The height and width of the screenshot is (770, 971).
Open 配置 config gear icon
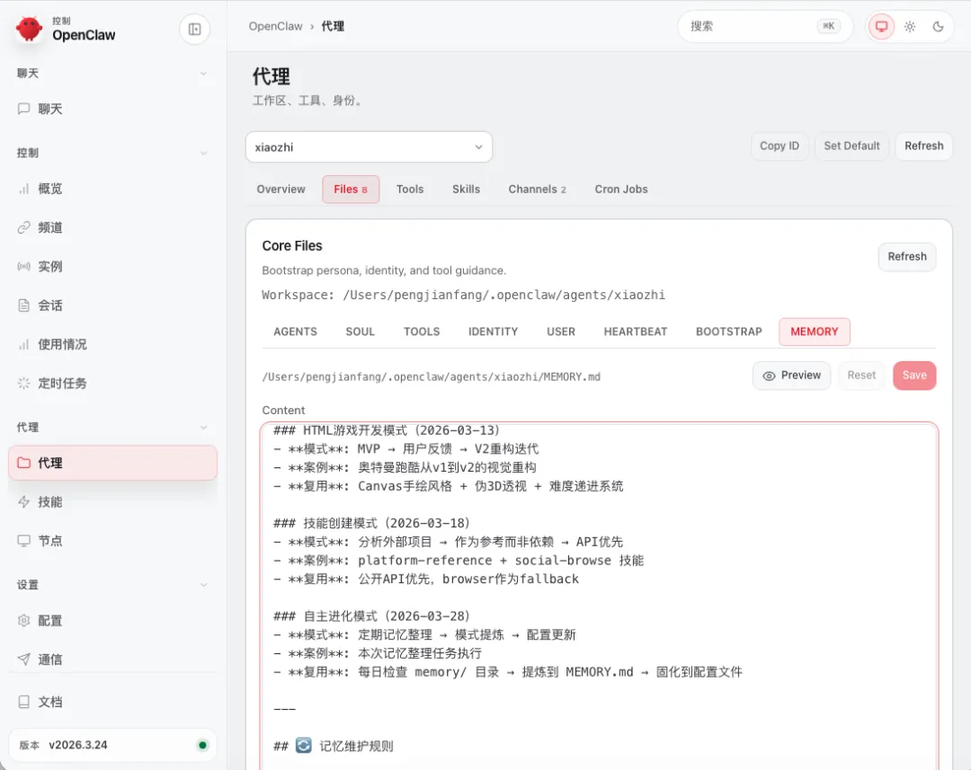23,620
